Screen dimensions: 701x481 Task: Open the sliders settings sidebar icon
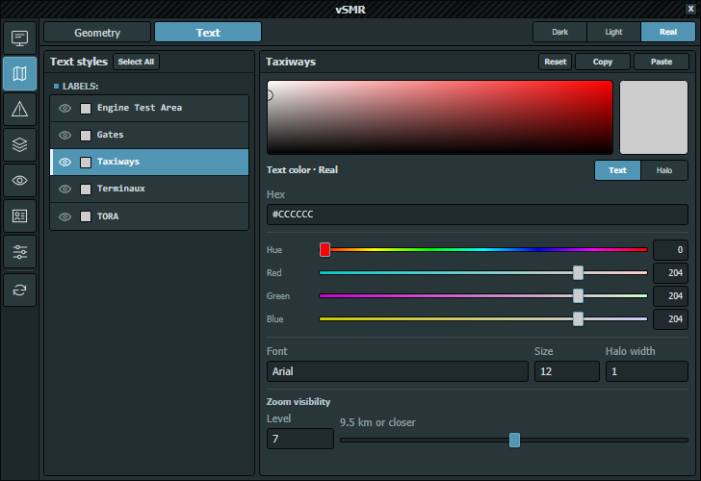(19, 252)
